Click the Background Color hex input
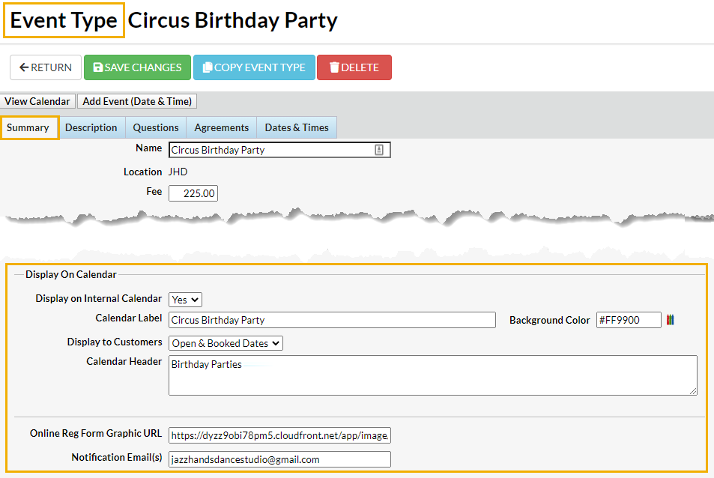 (629, 320)
